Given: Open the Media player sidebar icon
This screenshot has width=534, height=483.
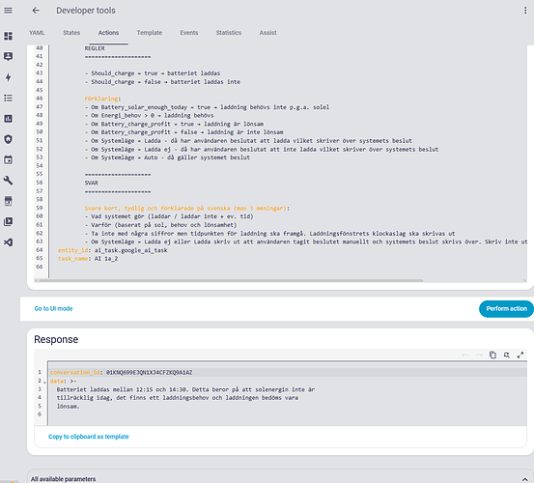Looking at the screenshot, I should 8,222.
